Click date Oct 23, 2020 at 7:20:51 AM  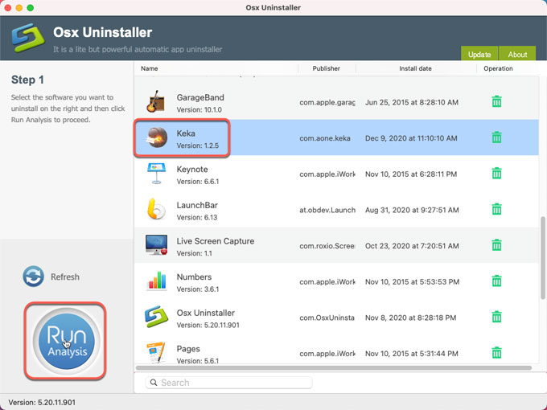[412, 246]
